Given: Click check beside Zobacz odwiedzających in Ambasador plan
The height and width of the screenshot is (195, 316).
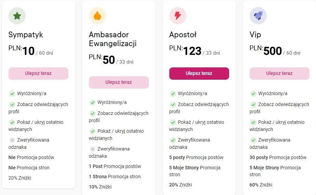Looking at the screenshot, I should pos(93,113).
